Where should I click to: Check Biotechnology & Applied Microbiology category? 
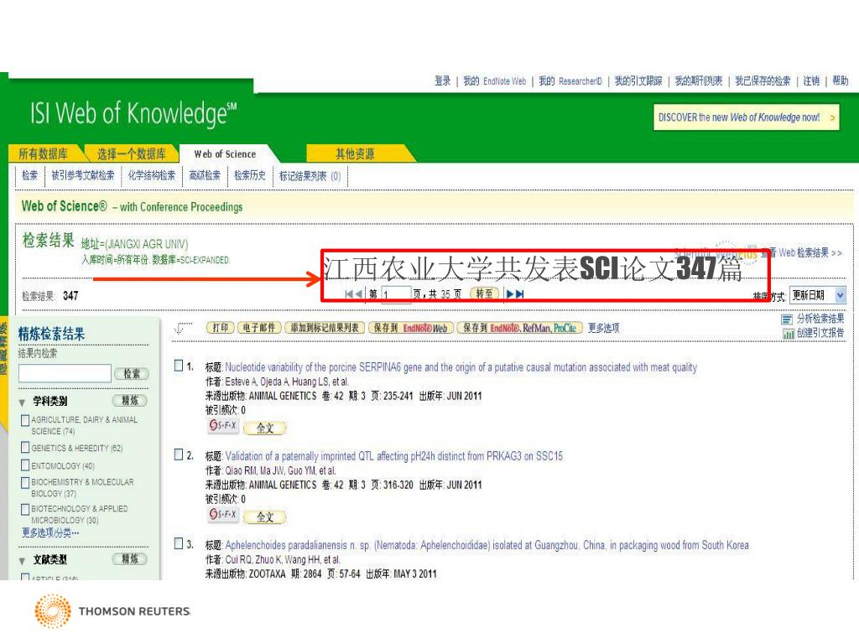coord(24,509)
